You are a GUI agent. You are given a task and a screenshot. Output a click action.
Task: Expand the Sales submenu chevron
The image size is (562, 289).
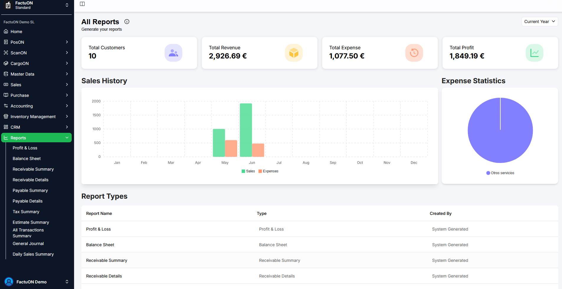click(x=67, y=84)
